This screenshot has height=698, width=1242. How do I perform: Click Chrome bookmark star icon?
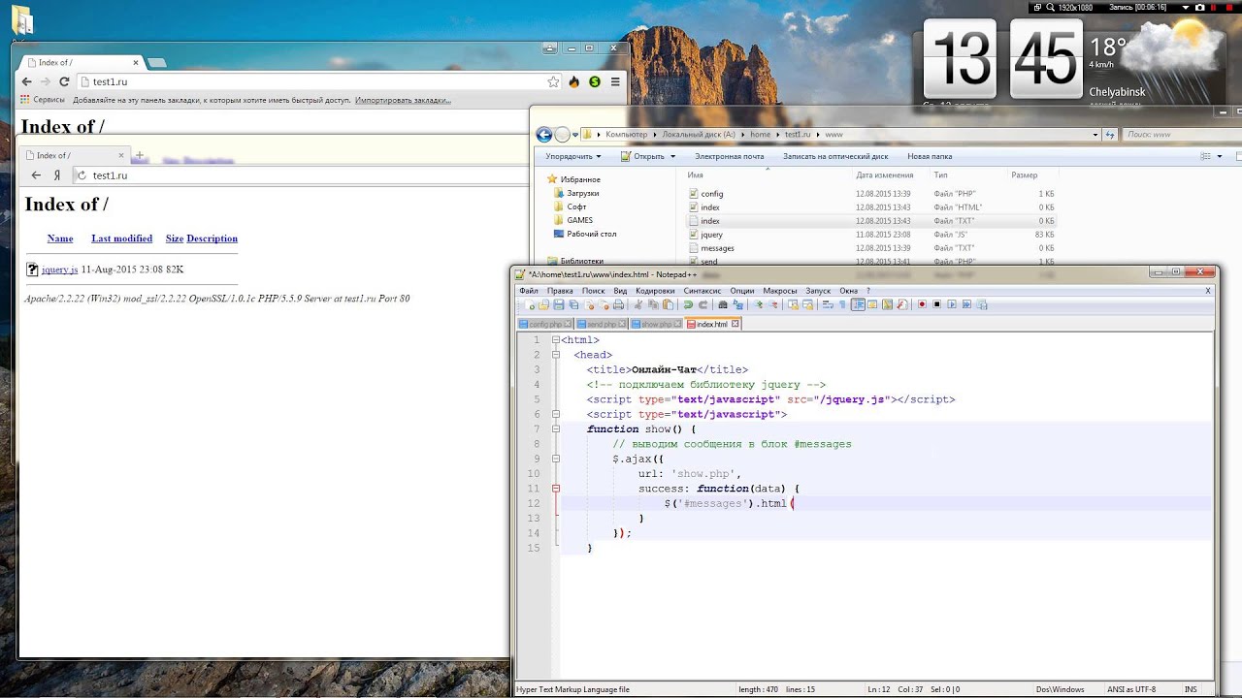pos(551,82)
